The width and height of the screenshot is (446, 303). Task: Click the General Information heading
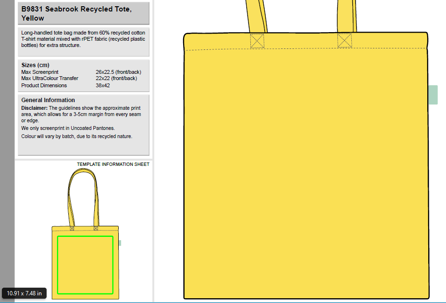[x=48, y=100]
